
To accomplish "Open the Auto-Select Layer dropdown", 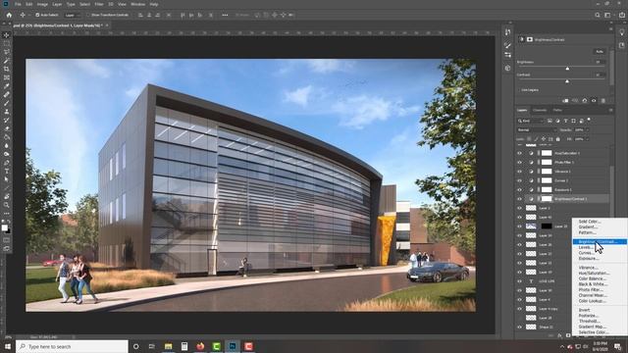I will coord(72,15).
